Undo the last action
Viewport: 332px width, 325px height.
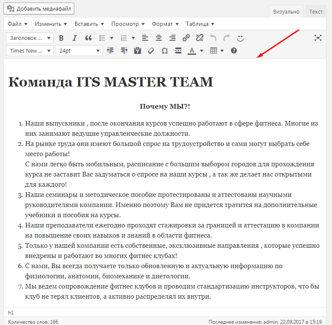tap(213, 38)
